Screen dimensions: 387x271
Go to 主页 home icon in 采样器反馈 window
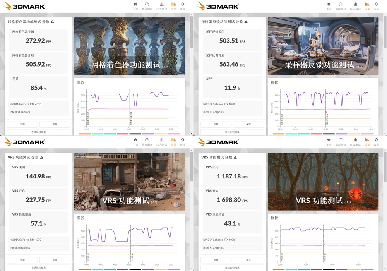tap(329, 4)
